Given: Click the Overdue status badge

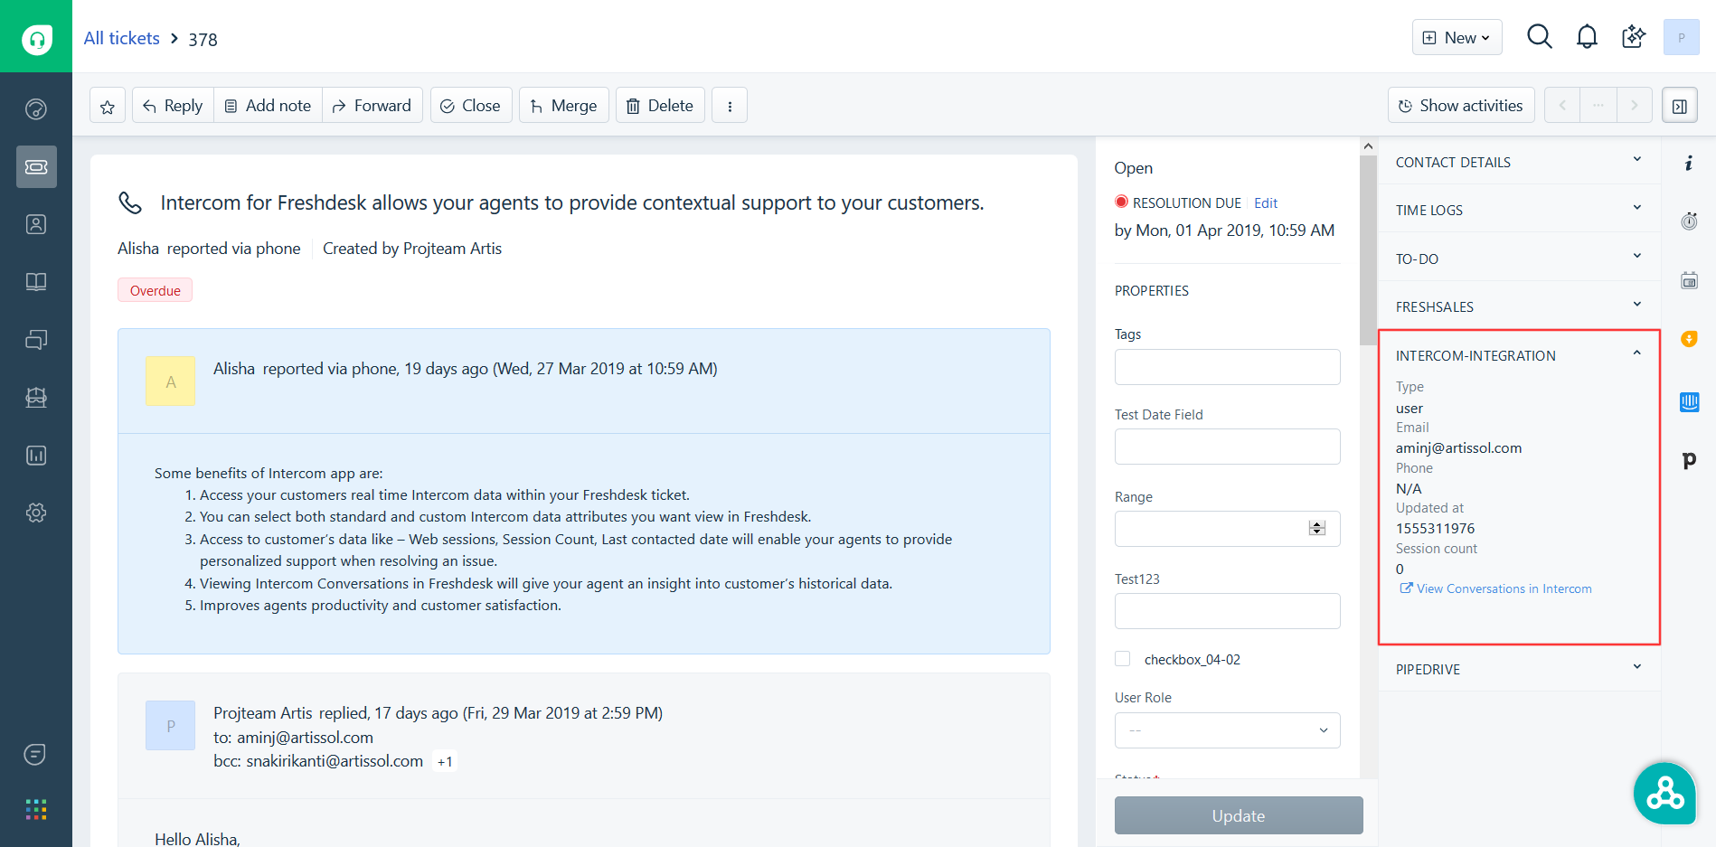Looking at the screenshot, I should 155,290.
